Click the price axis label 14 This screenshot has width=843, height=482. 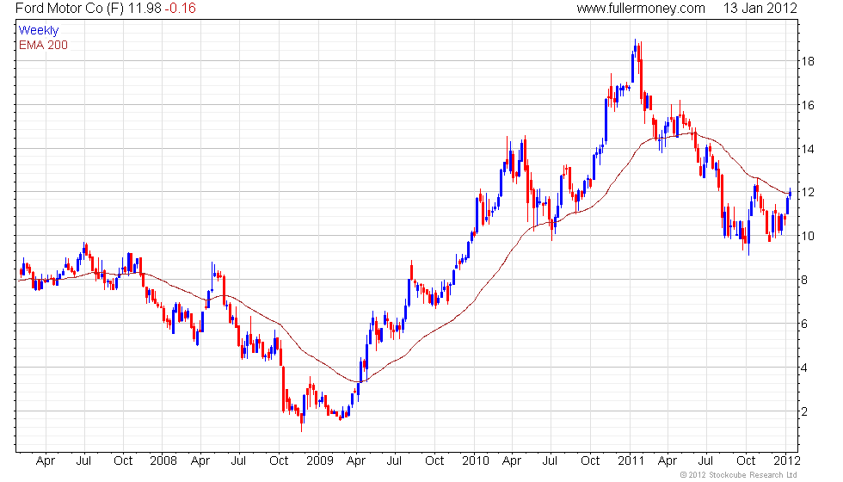(808, 149)
